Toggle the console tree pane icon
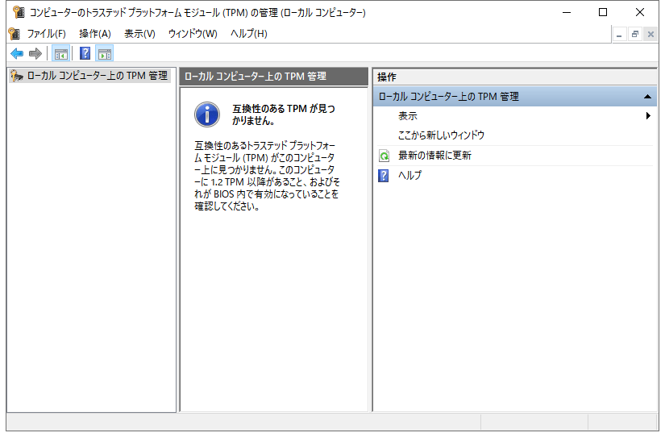Image resolution: width=665 pixels, height=437 pixels. (x=60, y=53)
